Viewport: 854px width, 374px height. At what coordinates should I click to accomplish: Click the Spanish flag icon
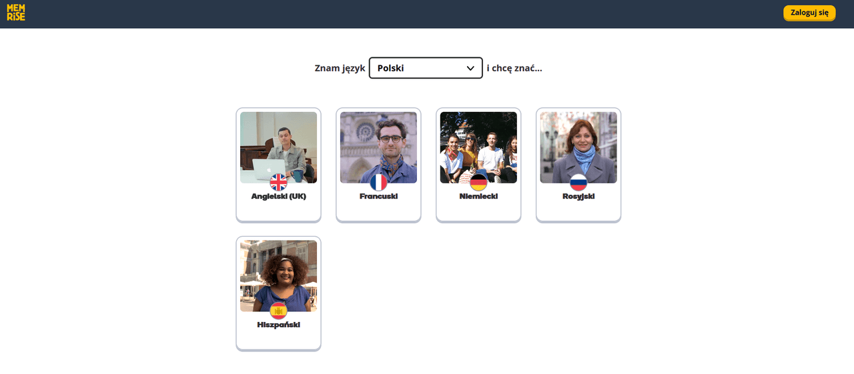click(278, 311)
